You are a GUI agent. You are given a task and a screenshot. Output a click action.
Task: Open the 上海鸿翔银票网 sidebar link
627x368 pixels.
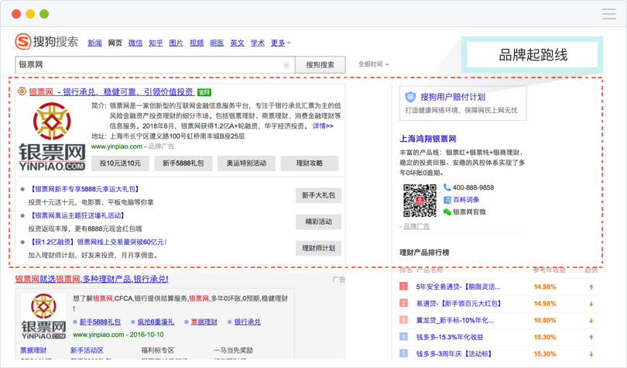433,139
